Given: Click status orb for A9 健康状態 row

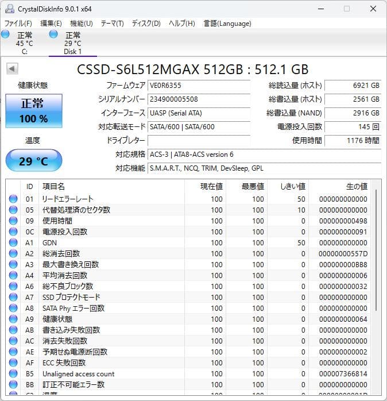Looking at the screenshot, I should (13, 319).
